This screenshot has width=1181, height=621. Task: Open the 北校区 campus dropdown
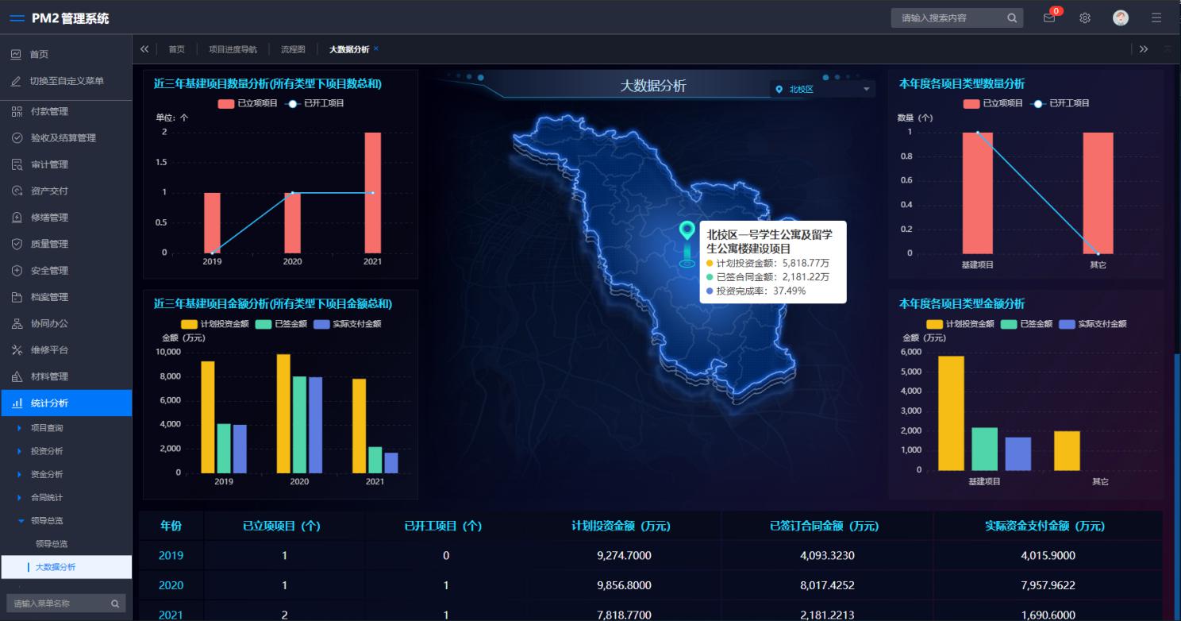pyautogui.click(x=822, y=90)
